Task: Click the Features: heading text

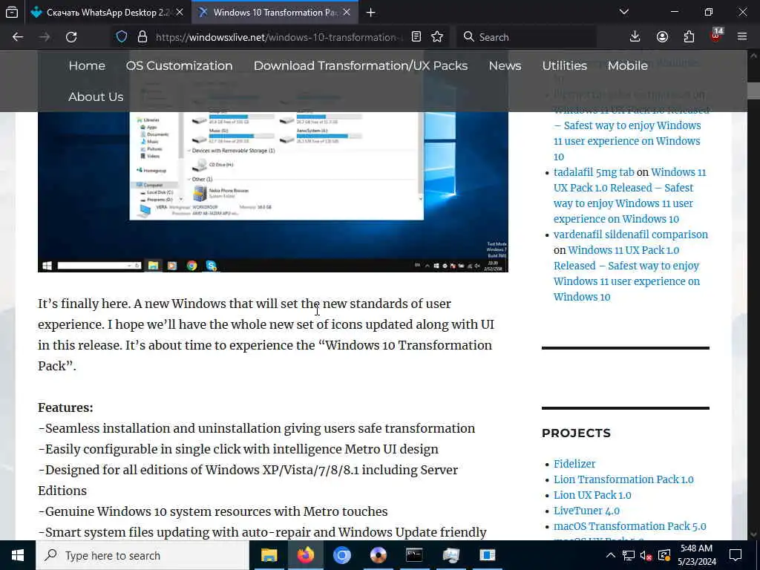Action: [65, 407]
